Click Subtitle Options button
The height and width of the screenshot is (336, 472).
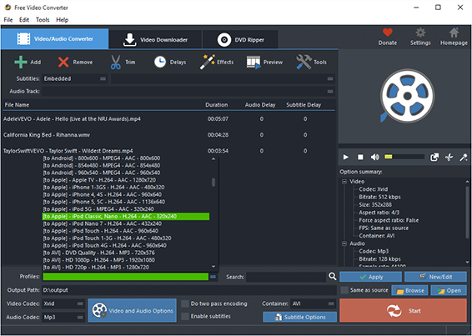pos(300,317)
